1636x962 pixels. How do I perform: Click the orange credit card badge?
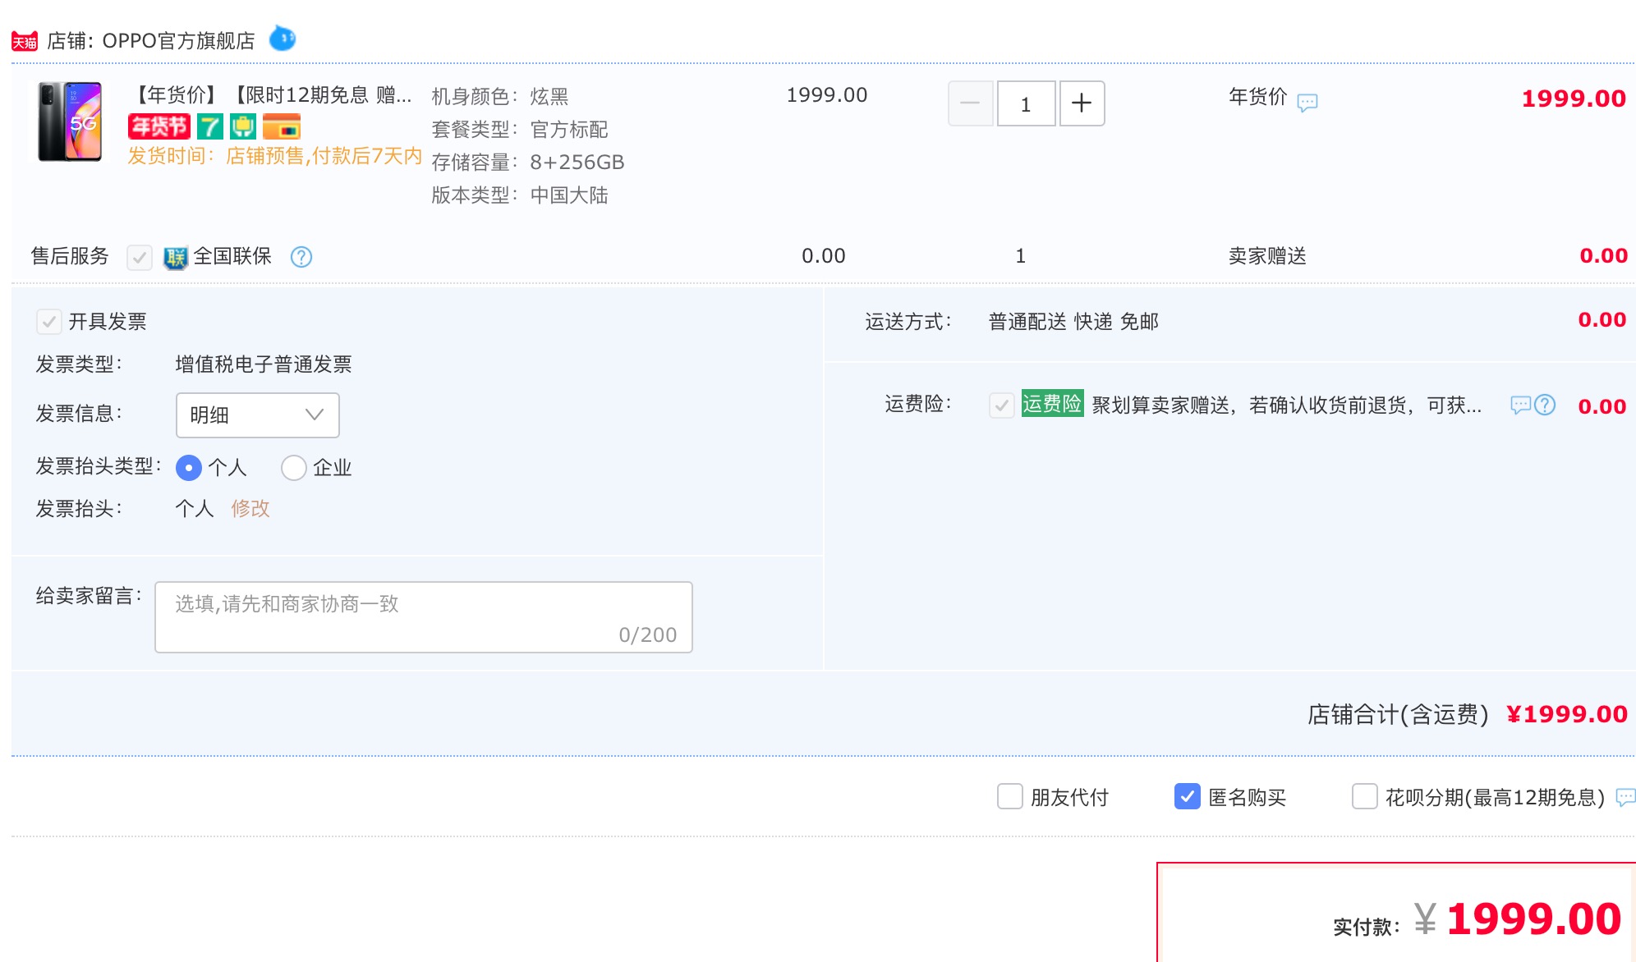coord(282,126)
